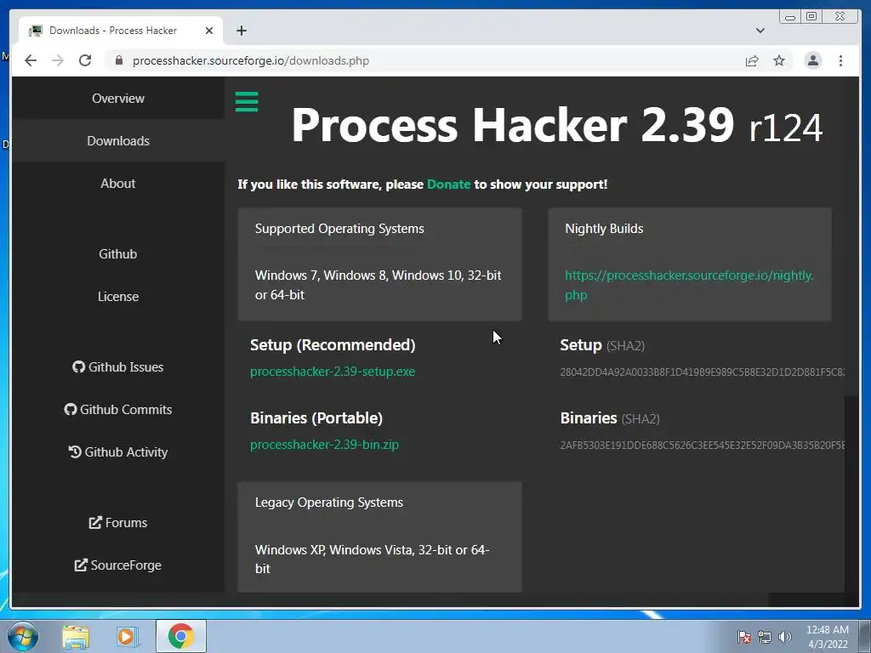Image resolution: width=871 pixels, height=653 pixels.
Task: Click the Process Hacker 2.39 title
Action: coord(557,126)
